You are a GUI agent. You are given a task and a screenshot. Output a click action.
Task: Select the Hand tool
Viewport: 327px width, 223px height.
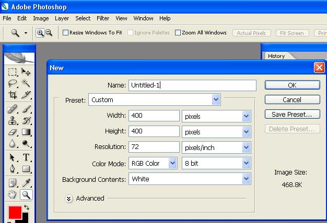13,195
